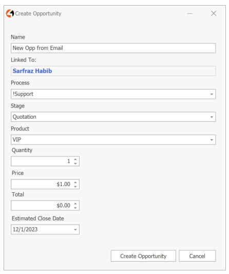Viewport: 229px width, 274px height.
Task: Decrement Total with the down arrow
Action: tap(75, 208)
